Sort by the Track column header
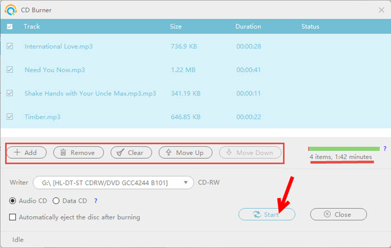The image size is (391, 248). pyautogui.click(x=32, y=26)
